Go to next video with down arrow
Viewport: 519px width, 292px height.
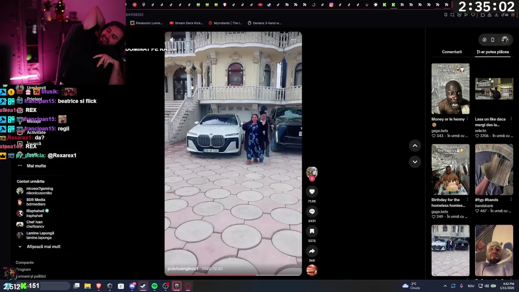point(415,162)
